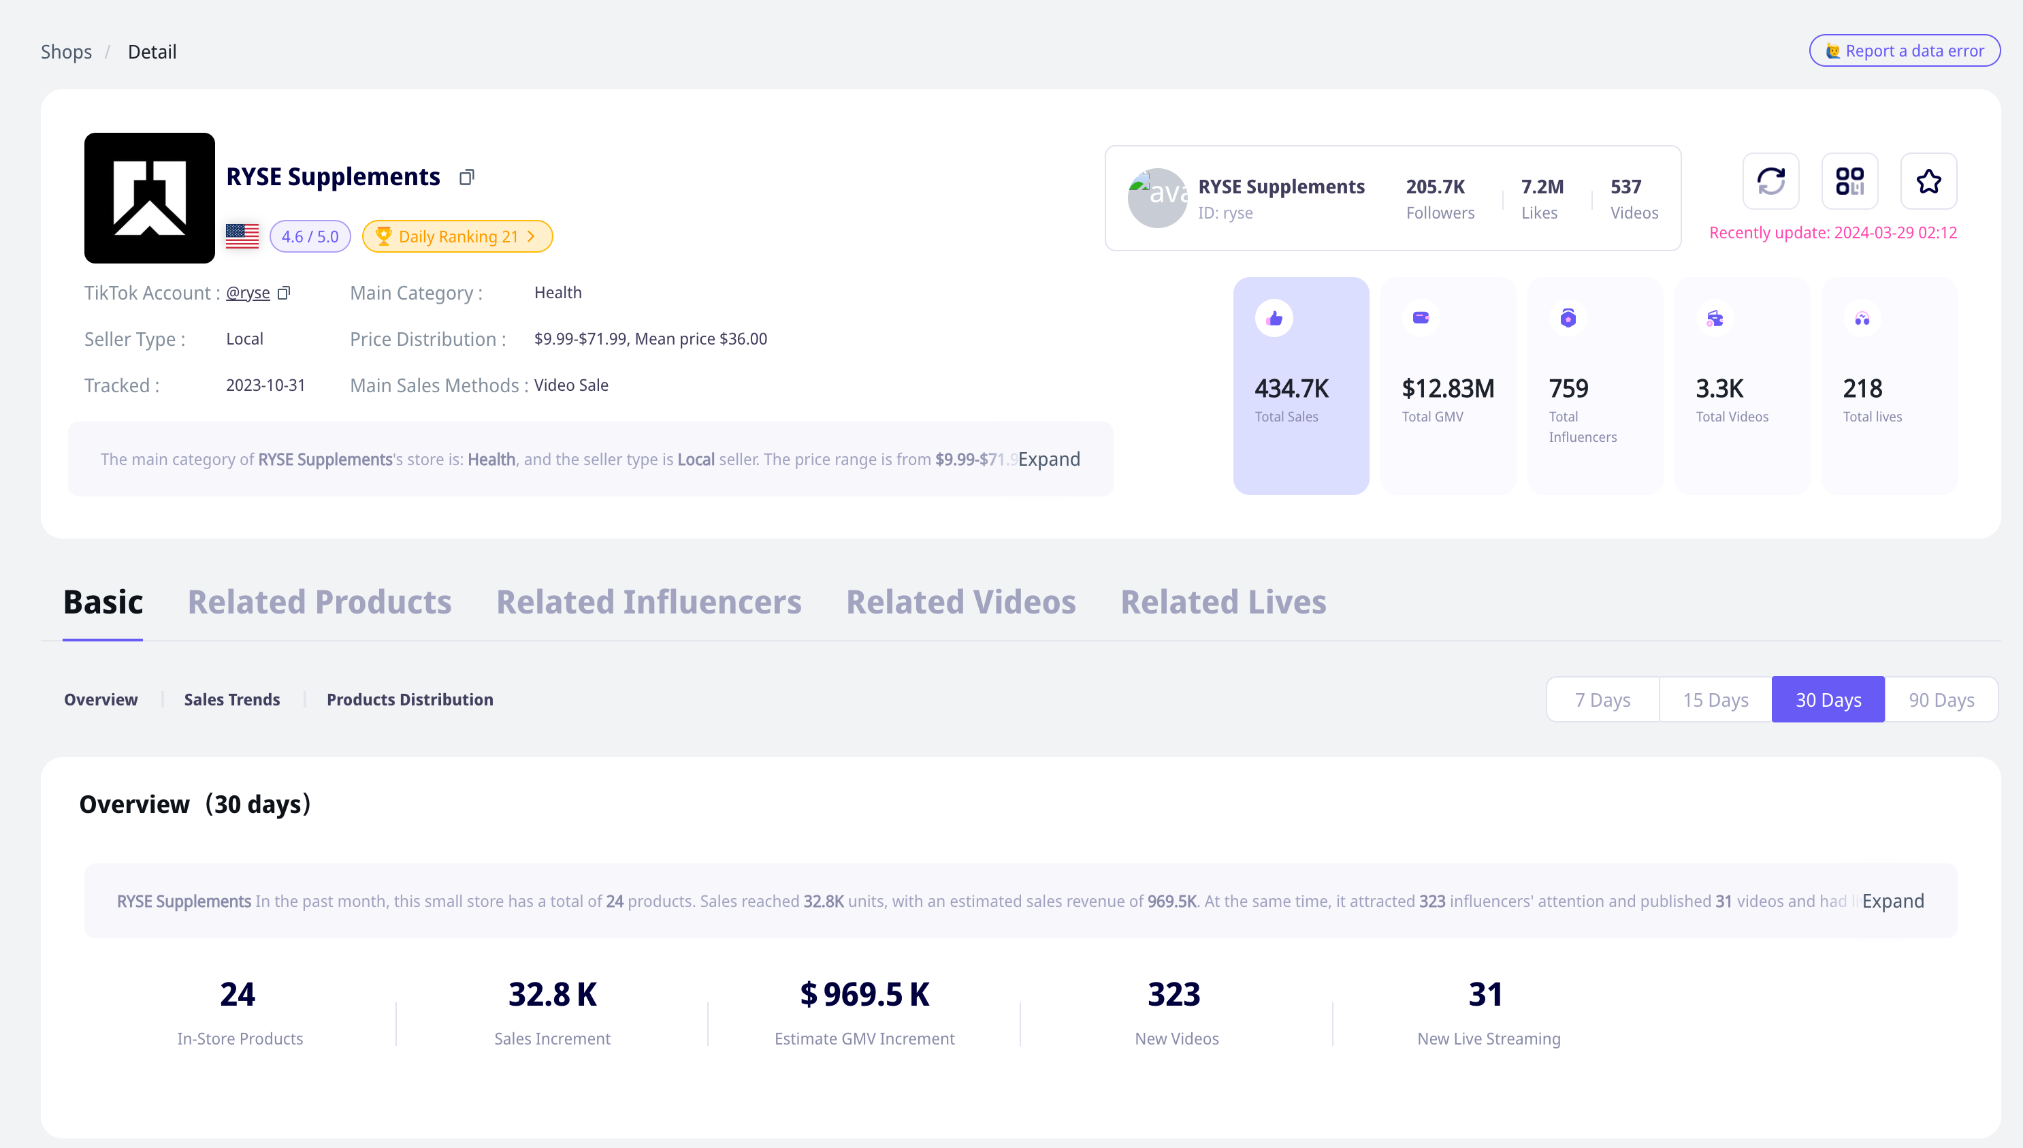Select the 218 Total lives card
Viewport: 2023px width, 1148px height.
[x=1889, y=385]
